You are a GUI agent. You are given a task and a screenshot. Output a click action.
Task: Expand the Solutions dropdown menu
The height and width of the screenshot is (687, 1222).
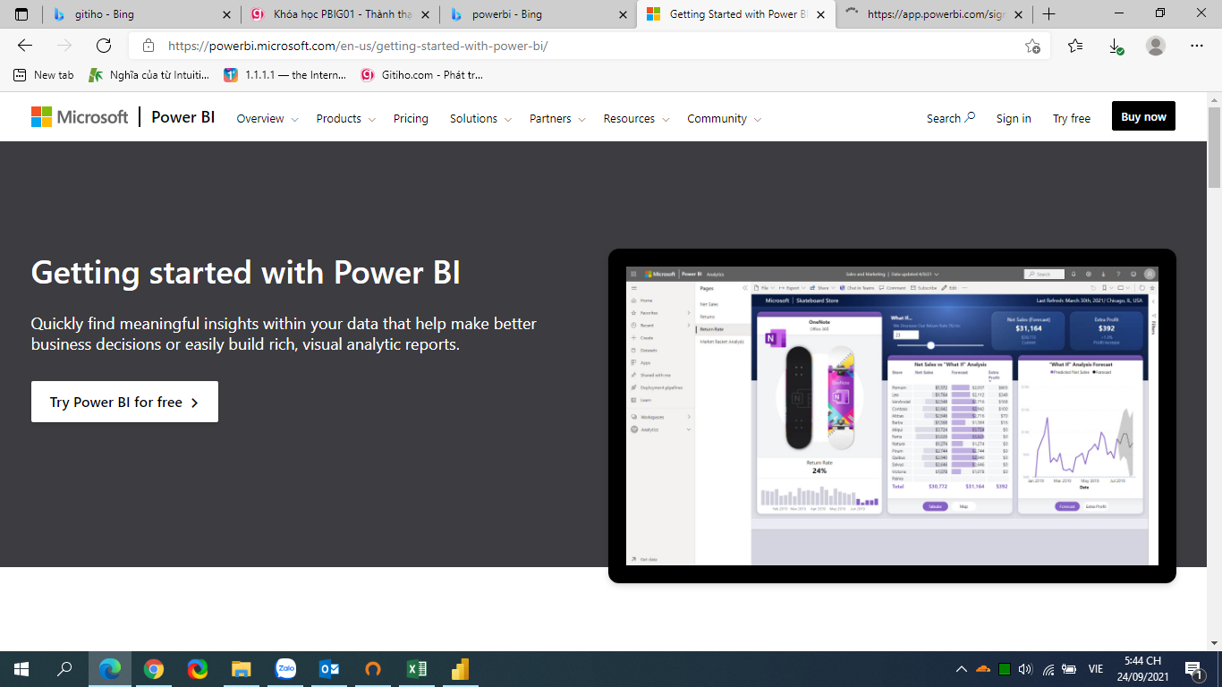[x=480, y=118]
